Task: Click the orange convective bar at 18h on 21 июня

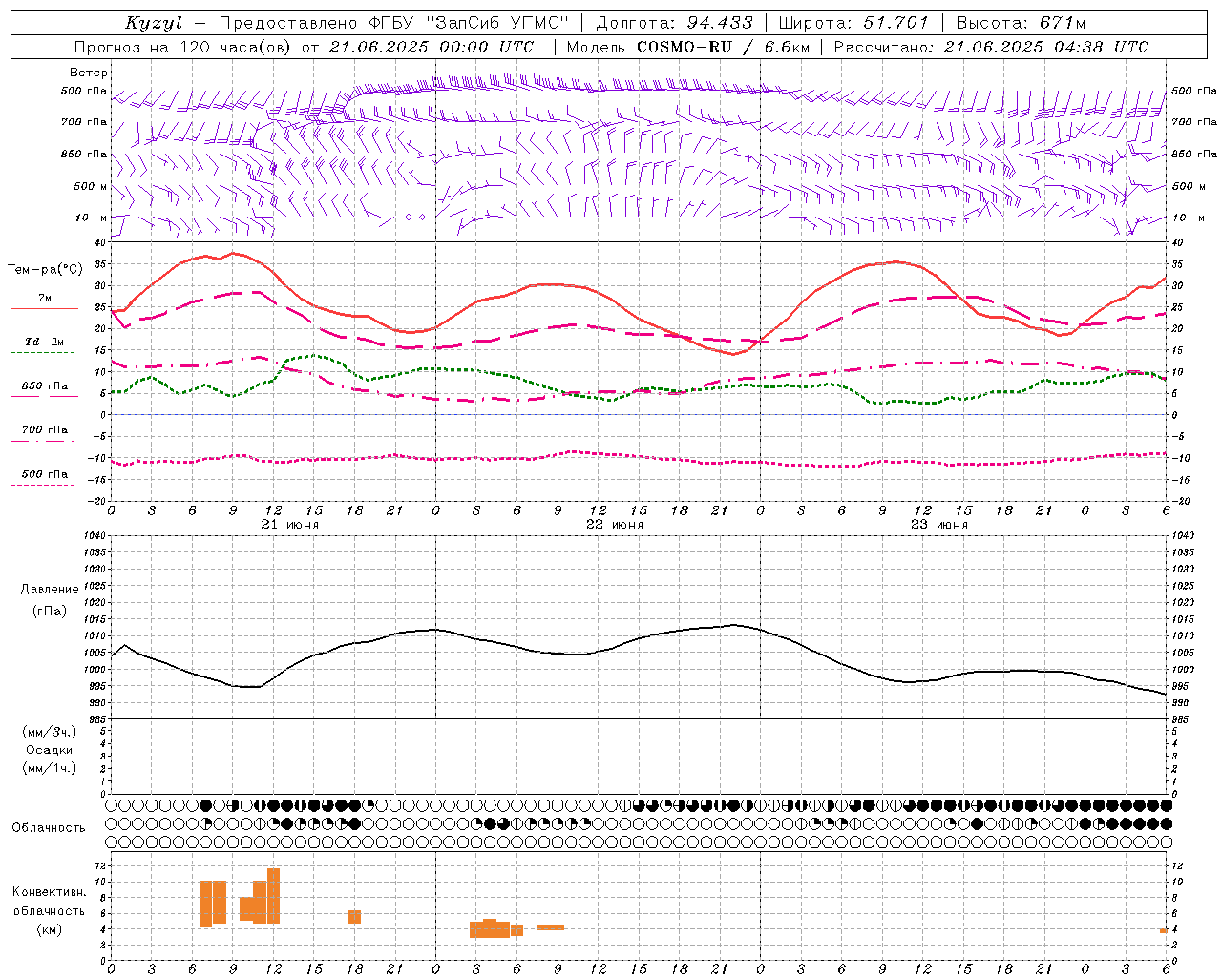Action: (354, 917)
